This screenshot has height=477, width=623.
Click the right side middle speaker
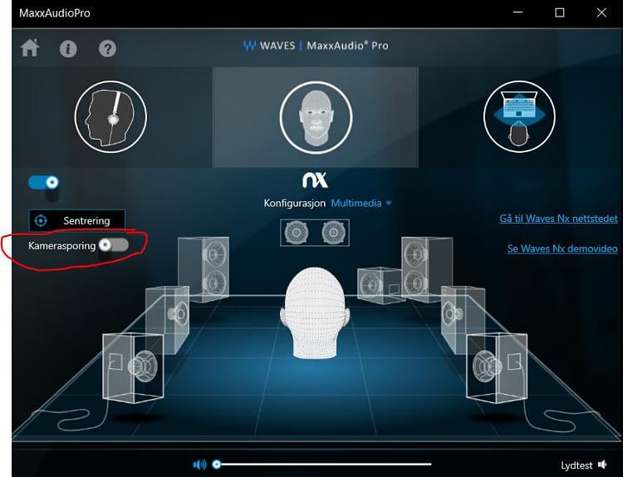point(463,319)
